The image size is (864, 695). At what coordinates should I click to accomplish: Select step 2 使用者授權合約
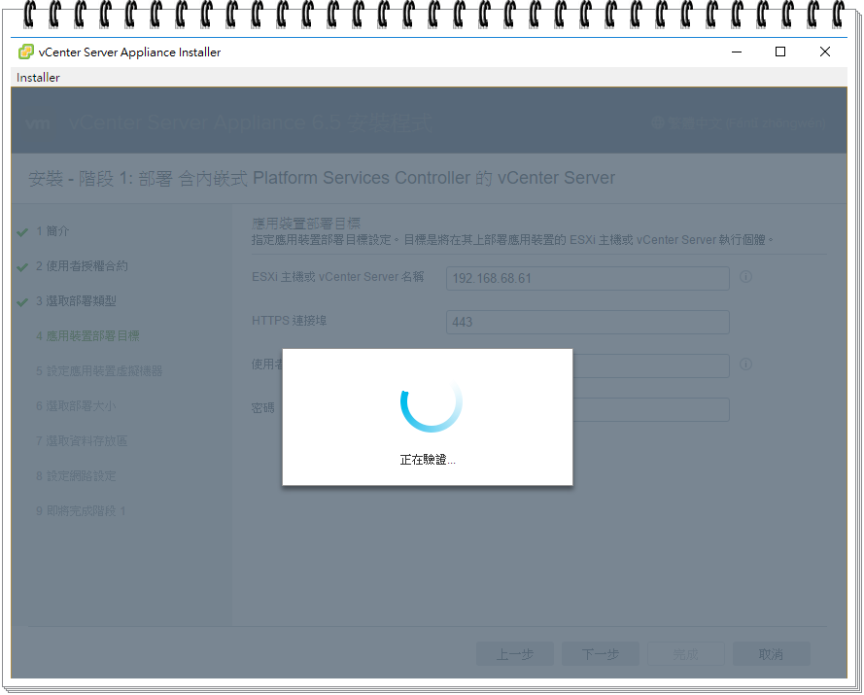pos(82,266)
